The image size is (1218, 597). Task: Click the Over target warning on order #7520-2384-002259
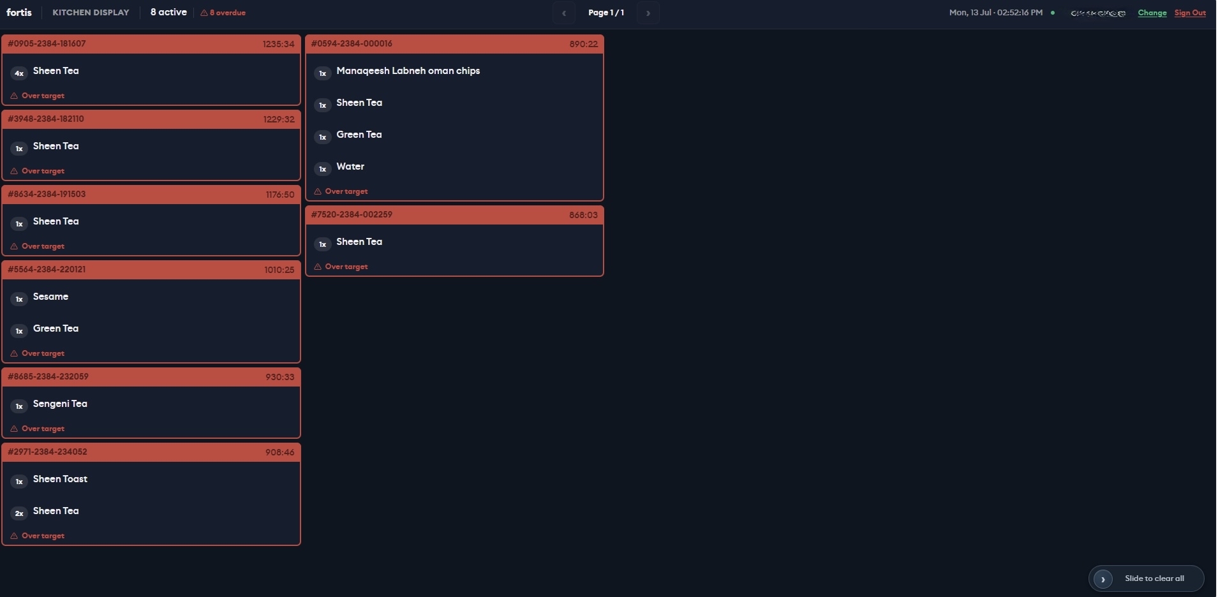coord(341,267)
